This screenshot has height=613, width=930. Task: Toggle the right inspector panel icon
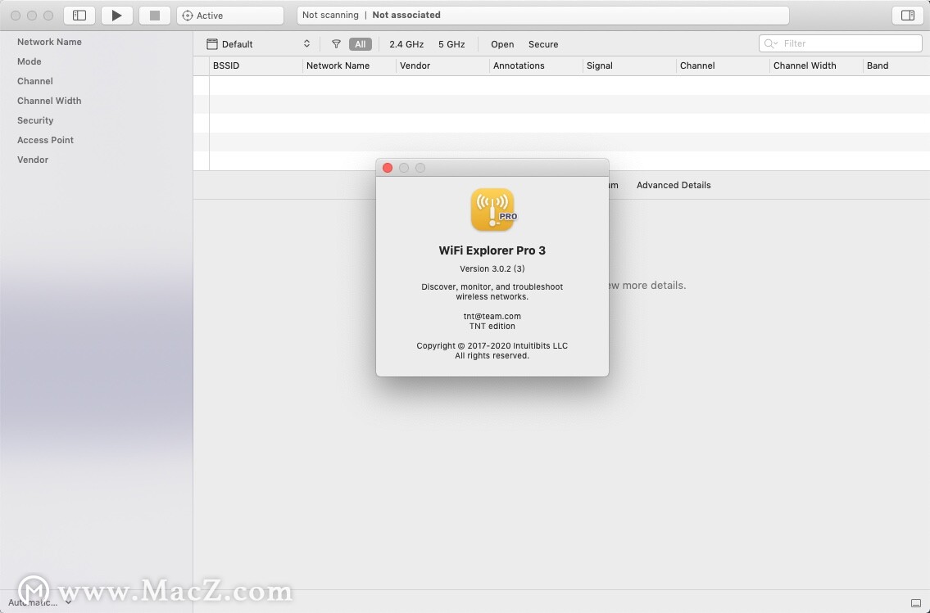click(907, 16)
